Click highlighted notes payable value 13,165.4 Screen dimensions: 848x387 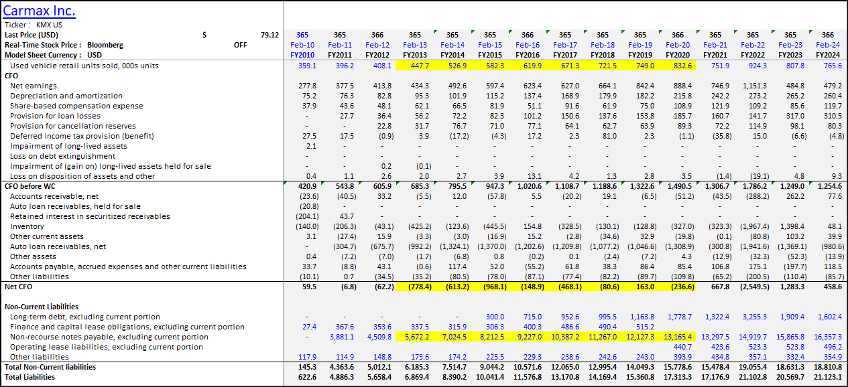(678, 337)
